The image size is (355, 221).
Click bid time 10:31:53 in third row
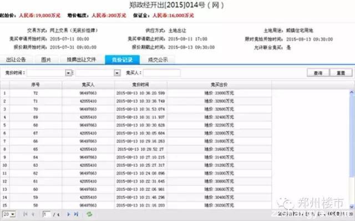140,109
